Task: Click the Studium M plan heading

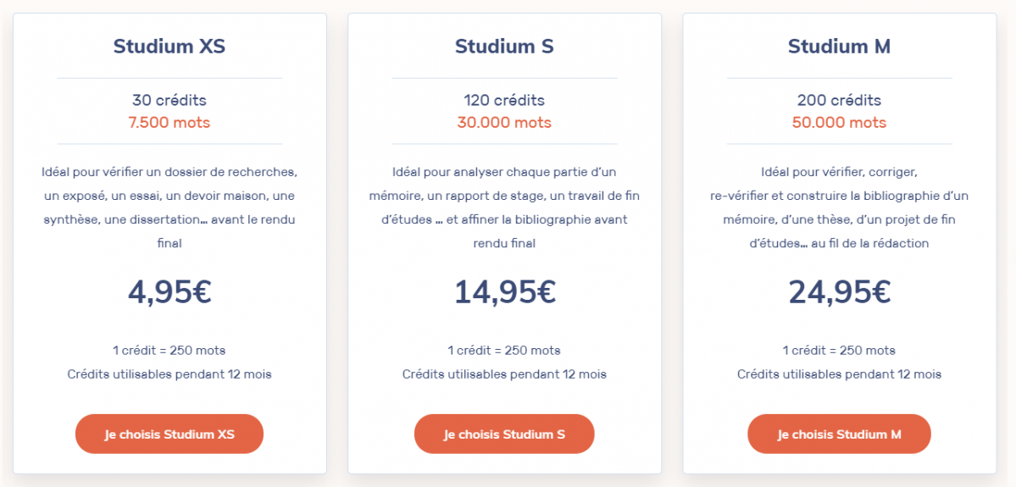Action: coord(839,46)
